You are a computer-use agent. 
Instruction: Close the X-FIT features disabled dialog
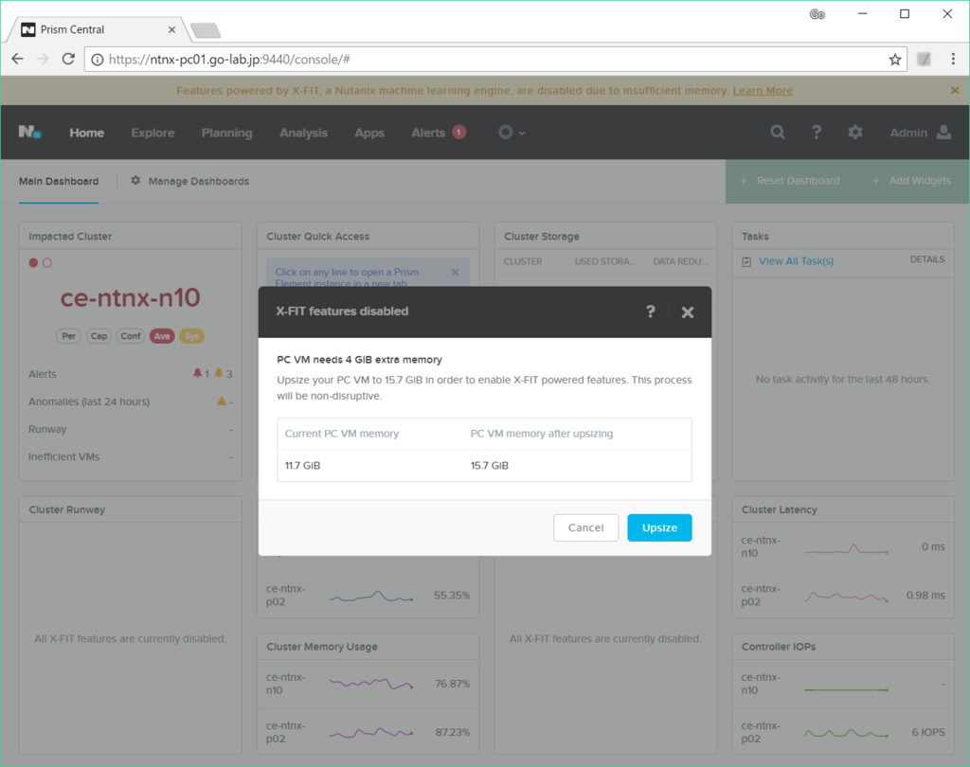coord(688,312)
